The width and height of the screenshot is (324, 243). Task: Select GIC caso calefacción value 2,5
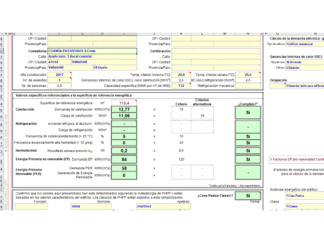pyautogui.click(x=181, y=80)
